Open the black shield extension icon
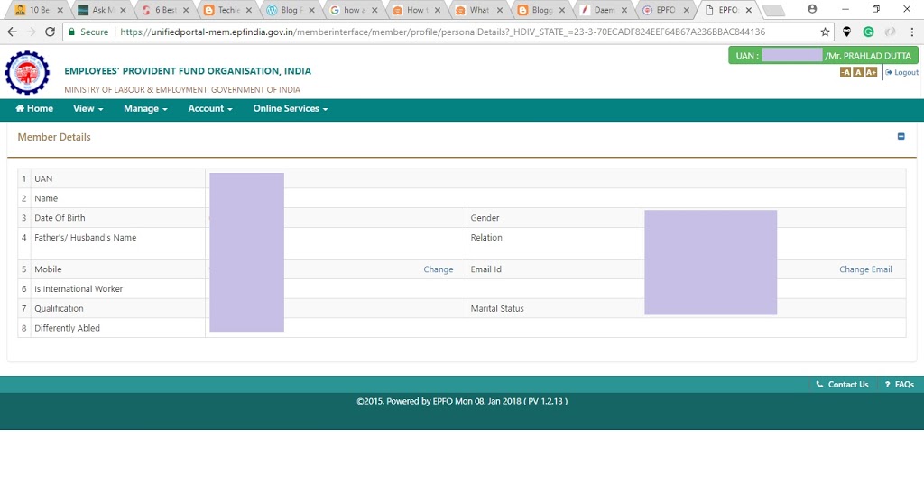 coord(846,32)
